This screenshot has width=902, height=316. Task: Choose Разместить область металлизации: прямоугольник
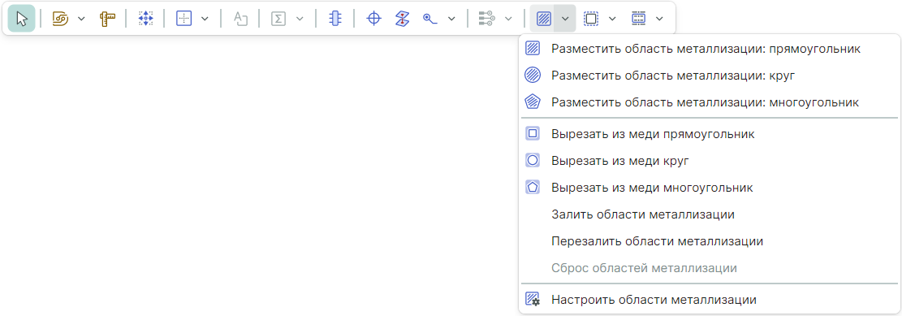point(709,49)
